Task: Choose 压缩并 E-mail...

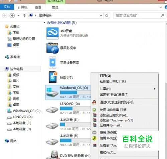Action: (111, 125)
